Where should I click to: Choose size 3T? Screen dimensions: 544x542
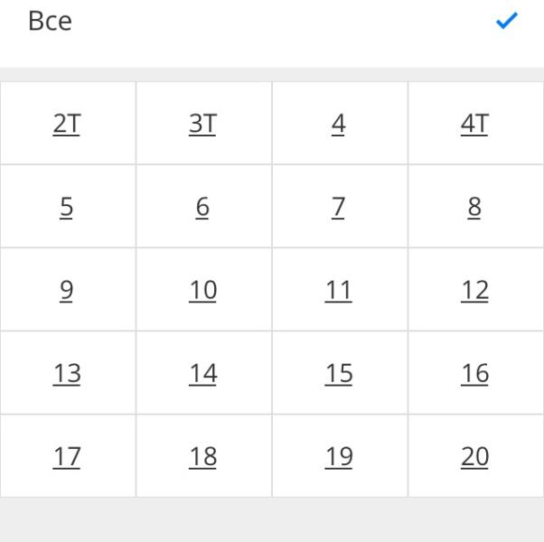point(202,125)
